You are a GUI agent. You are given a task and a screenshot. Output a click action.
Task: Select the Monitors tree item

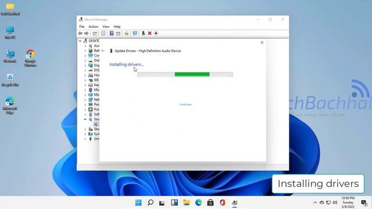click(94, 95)
